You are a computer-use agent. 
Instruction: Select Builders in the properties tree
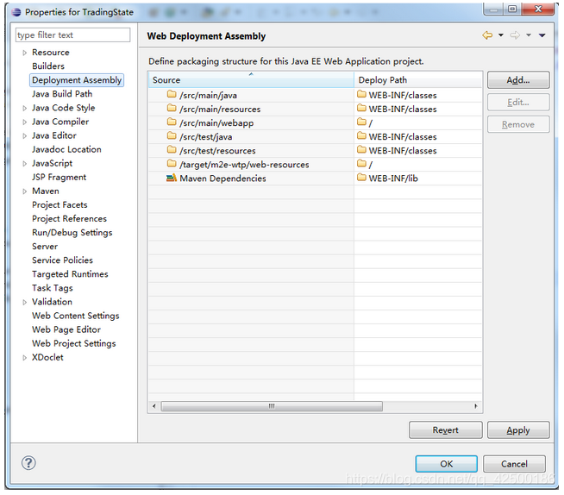click(48, 66)
